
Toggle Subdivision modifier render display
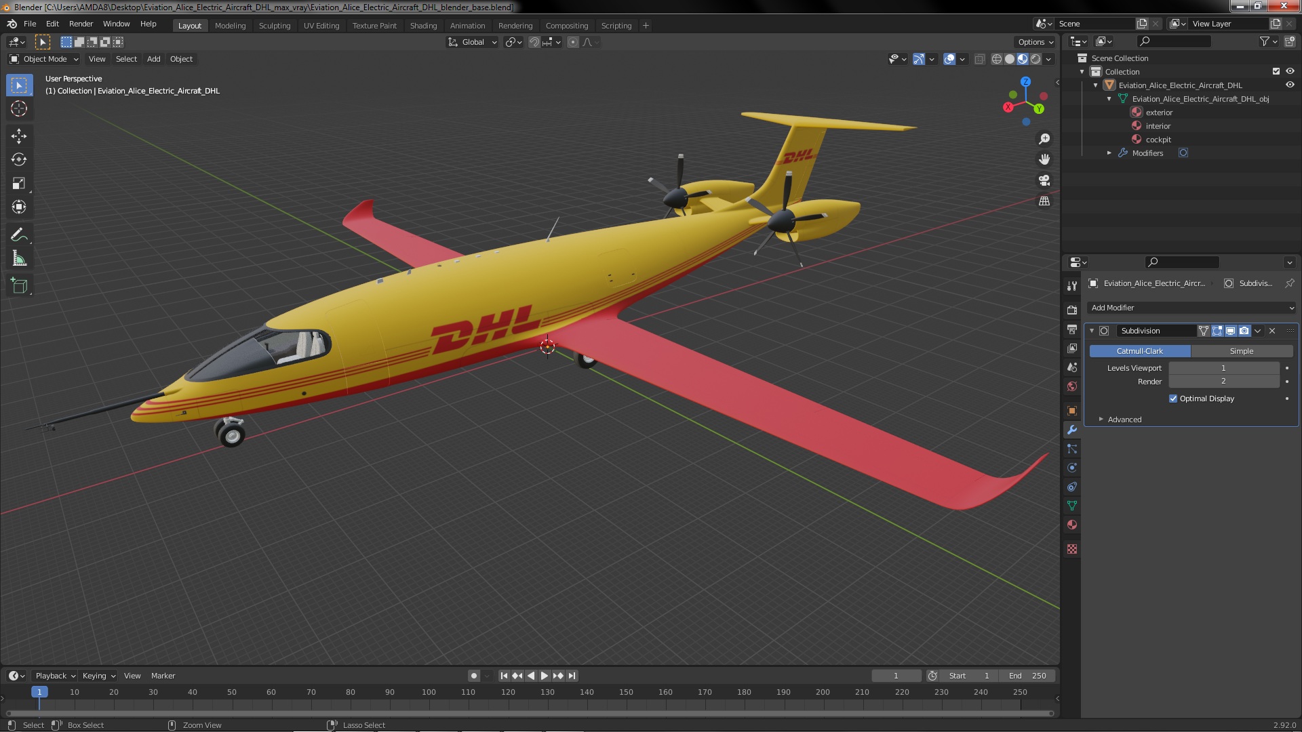[1244, 331]
